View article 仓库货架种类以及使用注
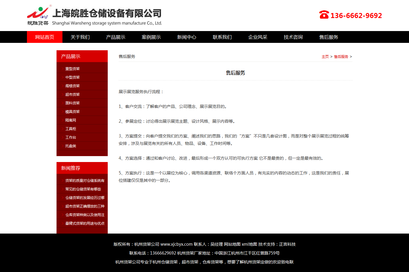Screen dimensions: 409x272 [85, 215]
